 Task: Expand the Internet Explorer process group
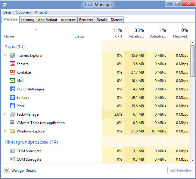point(5,55)
